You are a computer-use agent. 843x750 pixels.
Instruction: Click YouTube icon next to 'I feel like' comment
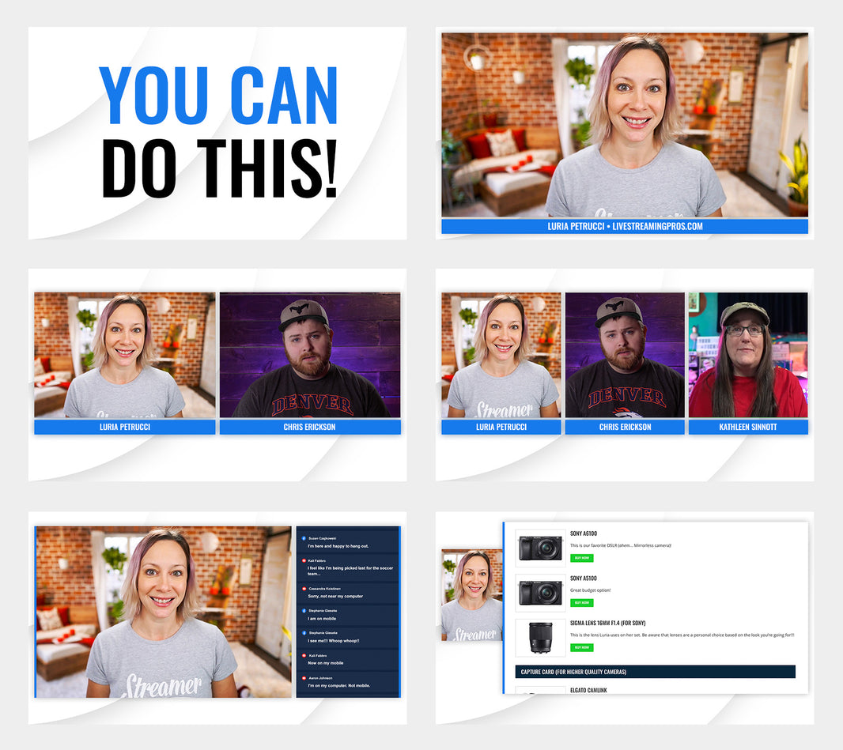304,560
